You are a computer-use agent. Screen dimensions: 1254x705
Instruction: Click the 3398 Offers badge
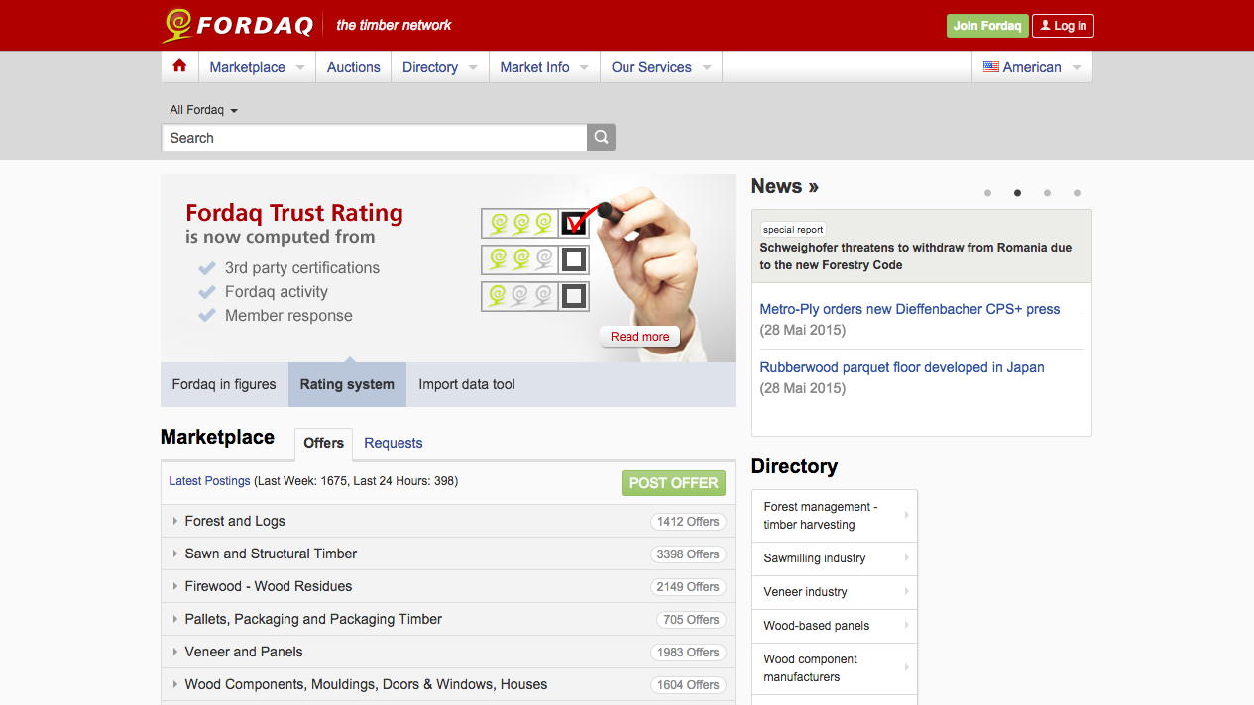pyautogui.click(x=688, y=554)
